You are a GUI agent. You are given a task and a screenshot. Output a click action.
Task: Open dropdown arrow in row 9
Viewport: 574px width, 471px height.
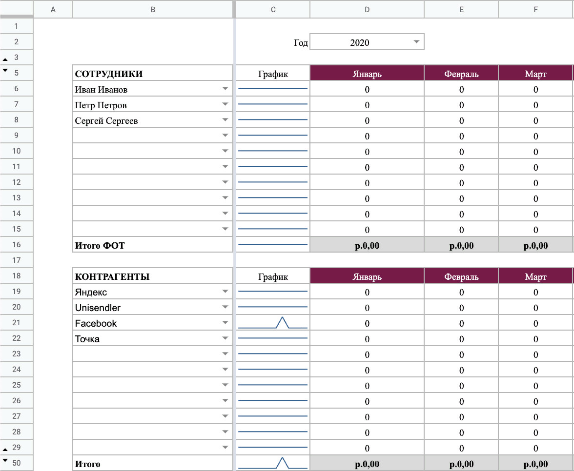click(x=225, y=136)
